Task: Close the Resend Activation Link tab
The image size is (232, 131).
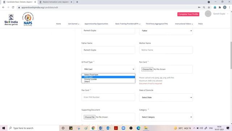Action: [71, 2]
